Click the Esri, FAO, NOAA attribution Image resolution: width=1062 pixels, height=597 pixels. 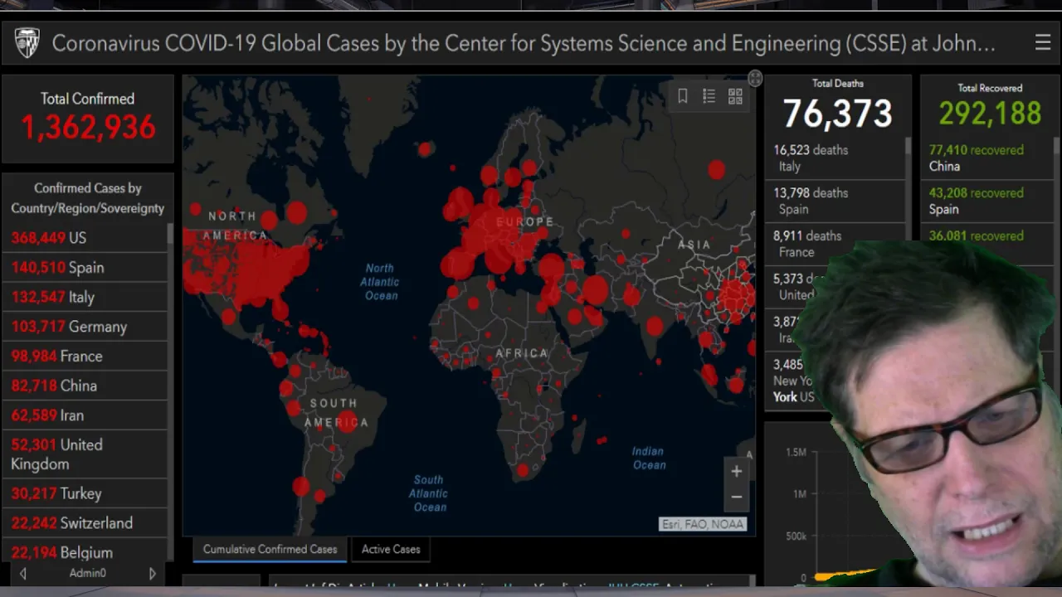703,524
